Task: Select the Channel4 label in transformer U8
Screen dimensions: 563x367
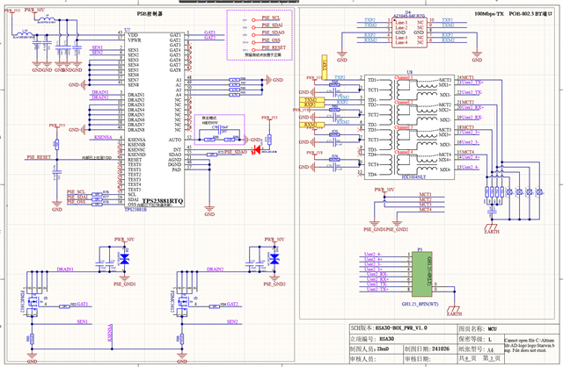Action: tap(404, 152)
